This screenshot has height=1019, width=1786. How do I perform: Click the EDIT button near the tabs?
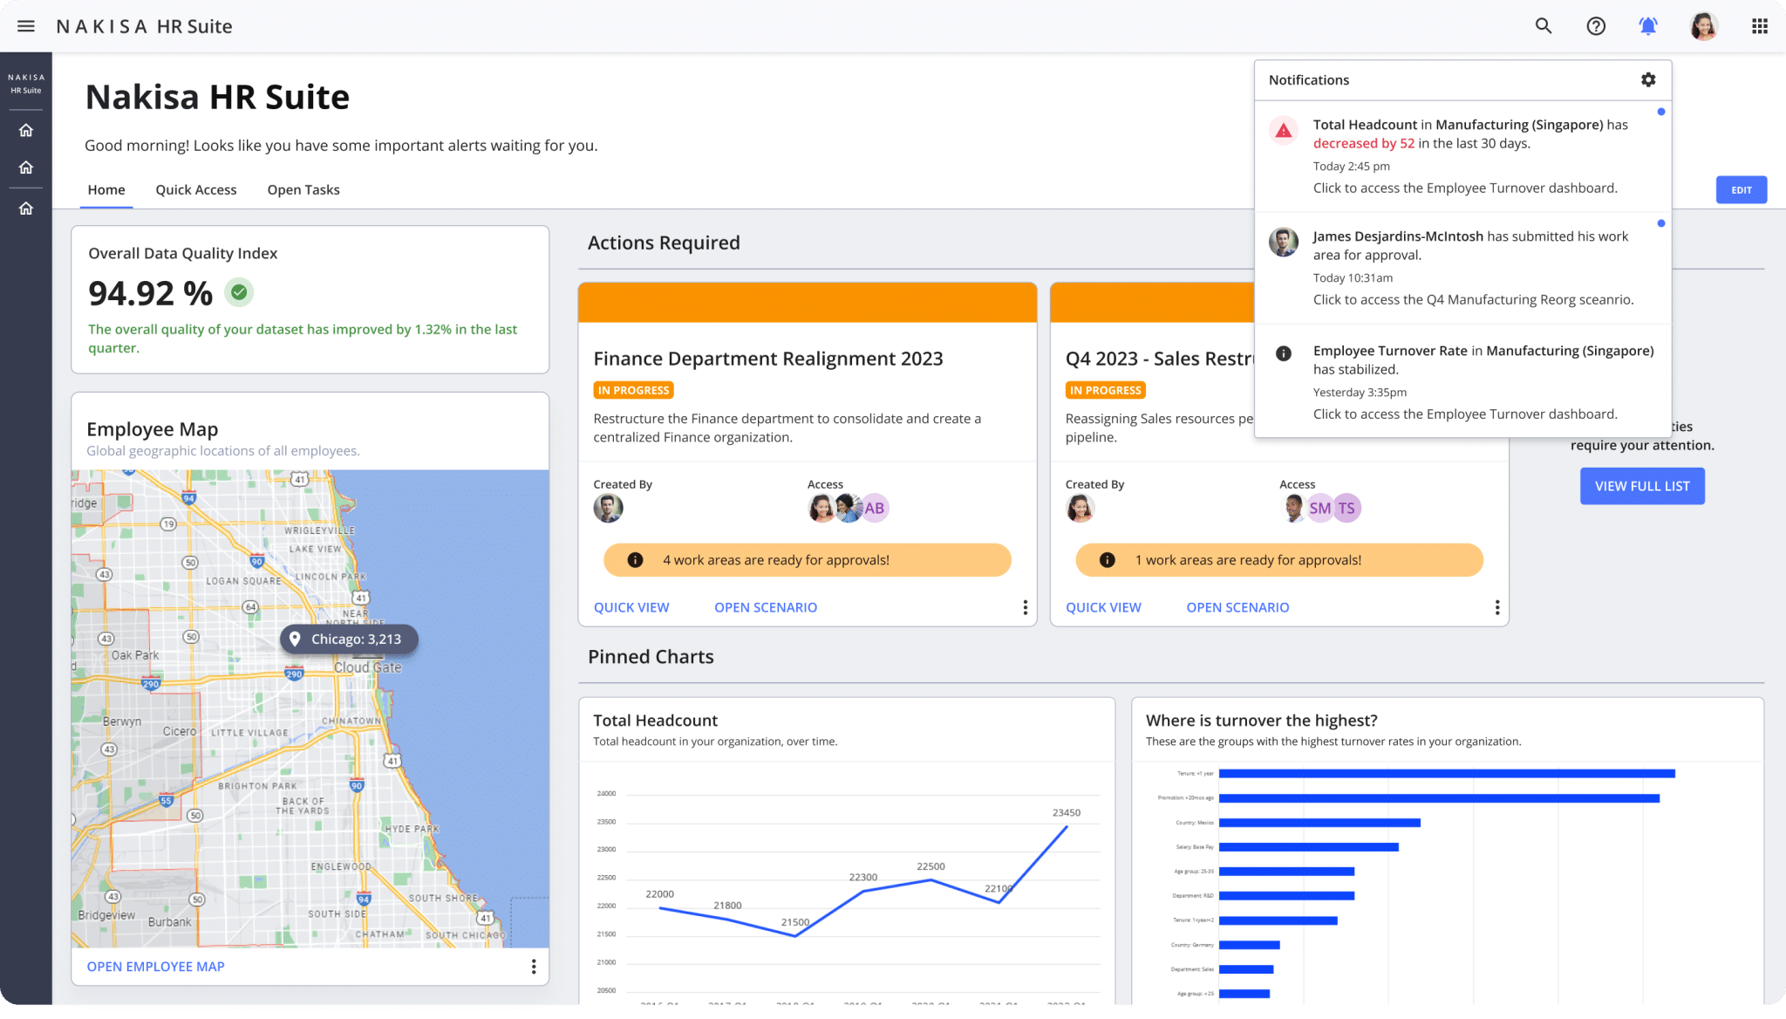(x=1741, y=189)
